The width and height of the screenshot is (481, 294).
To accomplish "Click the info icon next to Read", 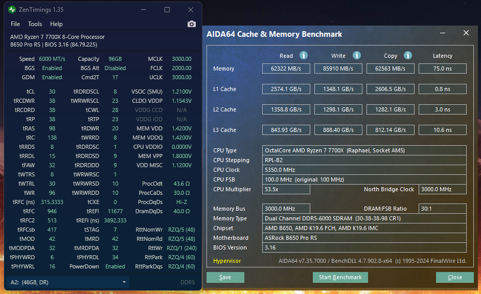I will [x=304, y=55].
